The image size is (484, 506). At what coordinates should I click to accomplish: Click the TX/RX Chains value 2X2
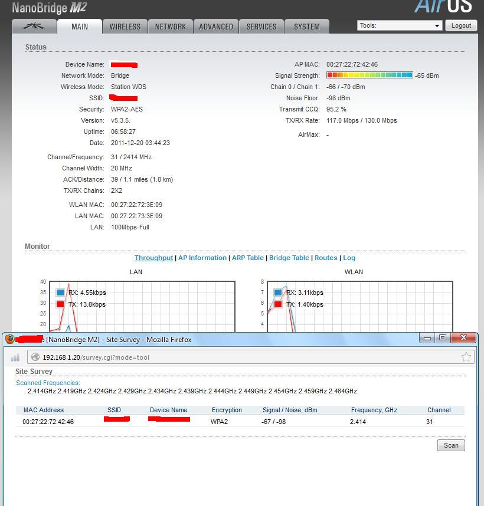pyautogui.click(x=116, y=190)
